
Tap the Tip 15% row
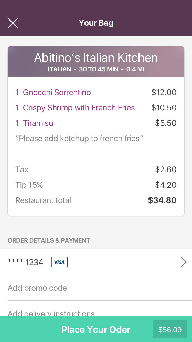pos(29,185)
